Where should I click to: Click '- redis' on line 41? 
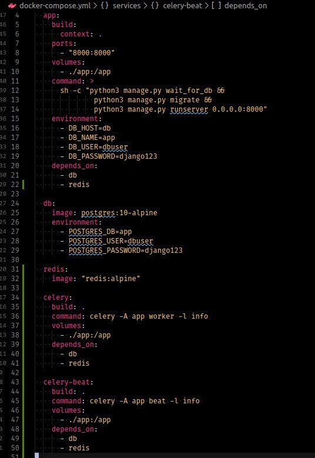(75, 363)
